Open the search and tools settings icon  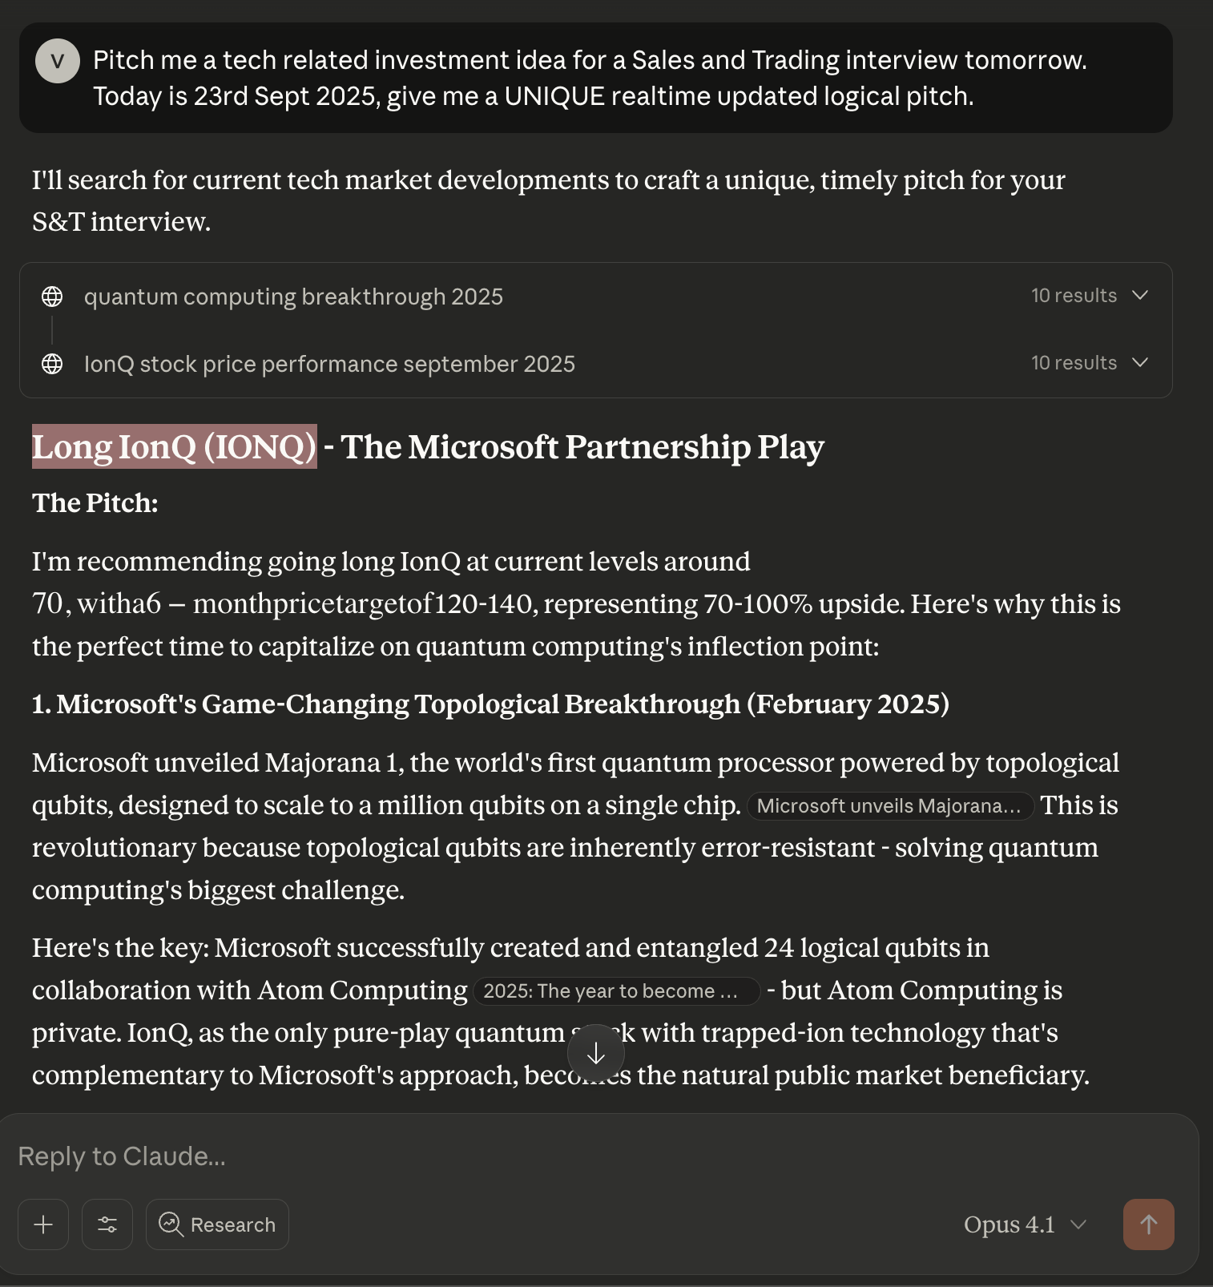(x=107, y=1224)
